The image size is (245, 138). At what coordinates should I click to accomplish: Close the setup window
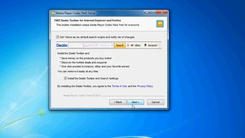click(162, 12)
